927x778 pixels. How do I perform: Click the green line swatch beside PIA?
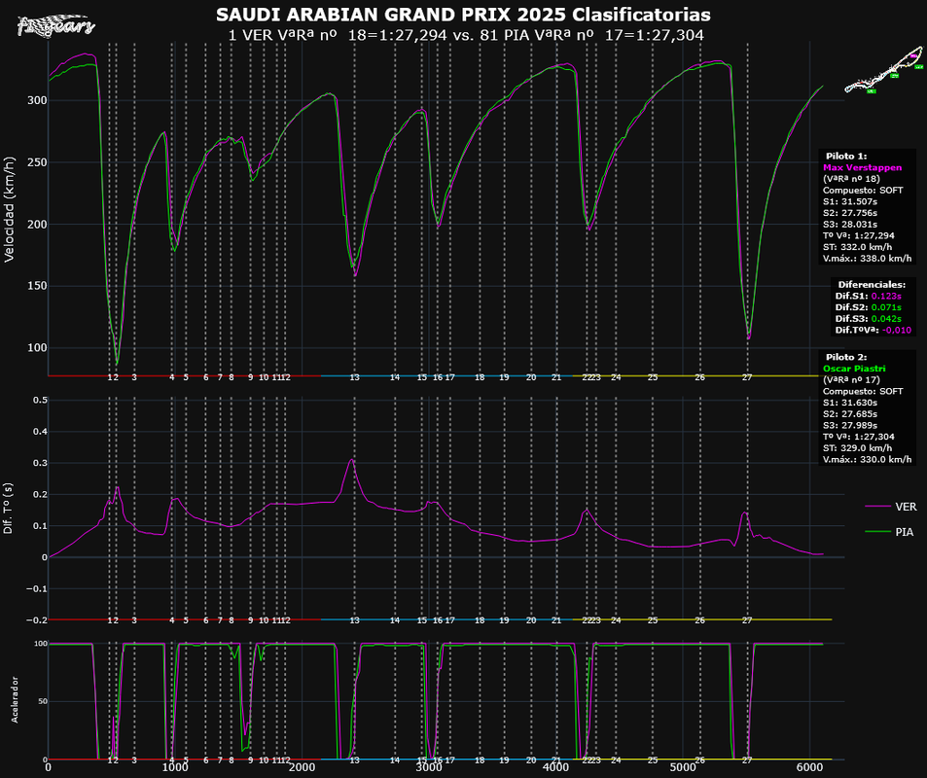point(877,532)
